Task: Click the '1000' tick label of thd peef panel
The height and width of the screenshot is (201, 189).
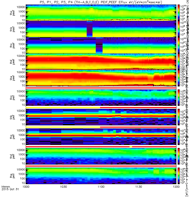Action: coord(22,60)
